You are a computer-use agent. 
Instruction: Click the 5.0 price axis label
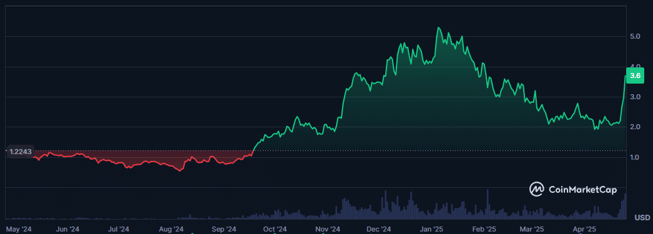click(635, 37)
